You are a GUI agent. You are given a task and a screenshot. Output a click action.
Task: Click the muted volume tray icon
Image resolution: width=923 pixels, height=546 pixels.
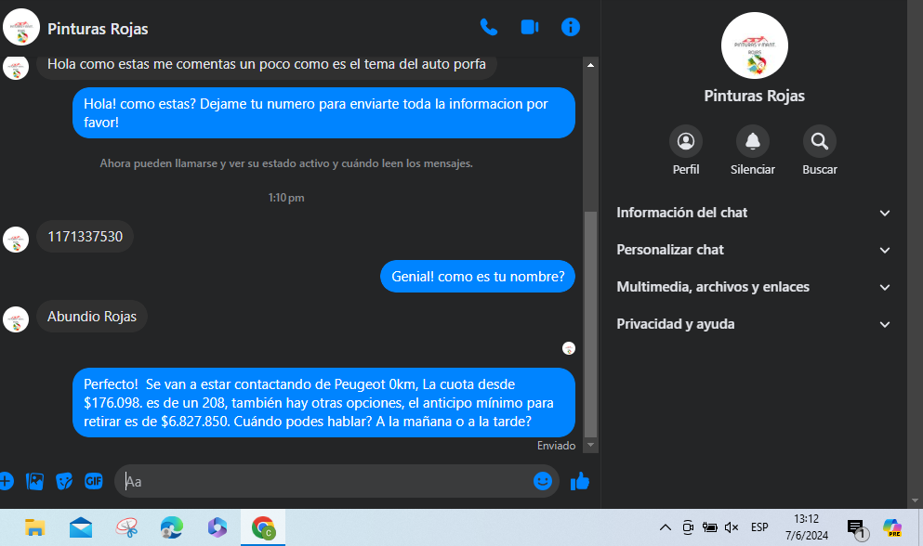coord(732,527)
